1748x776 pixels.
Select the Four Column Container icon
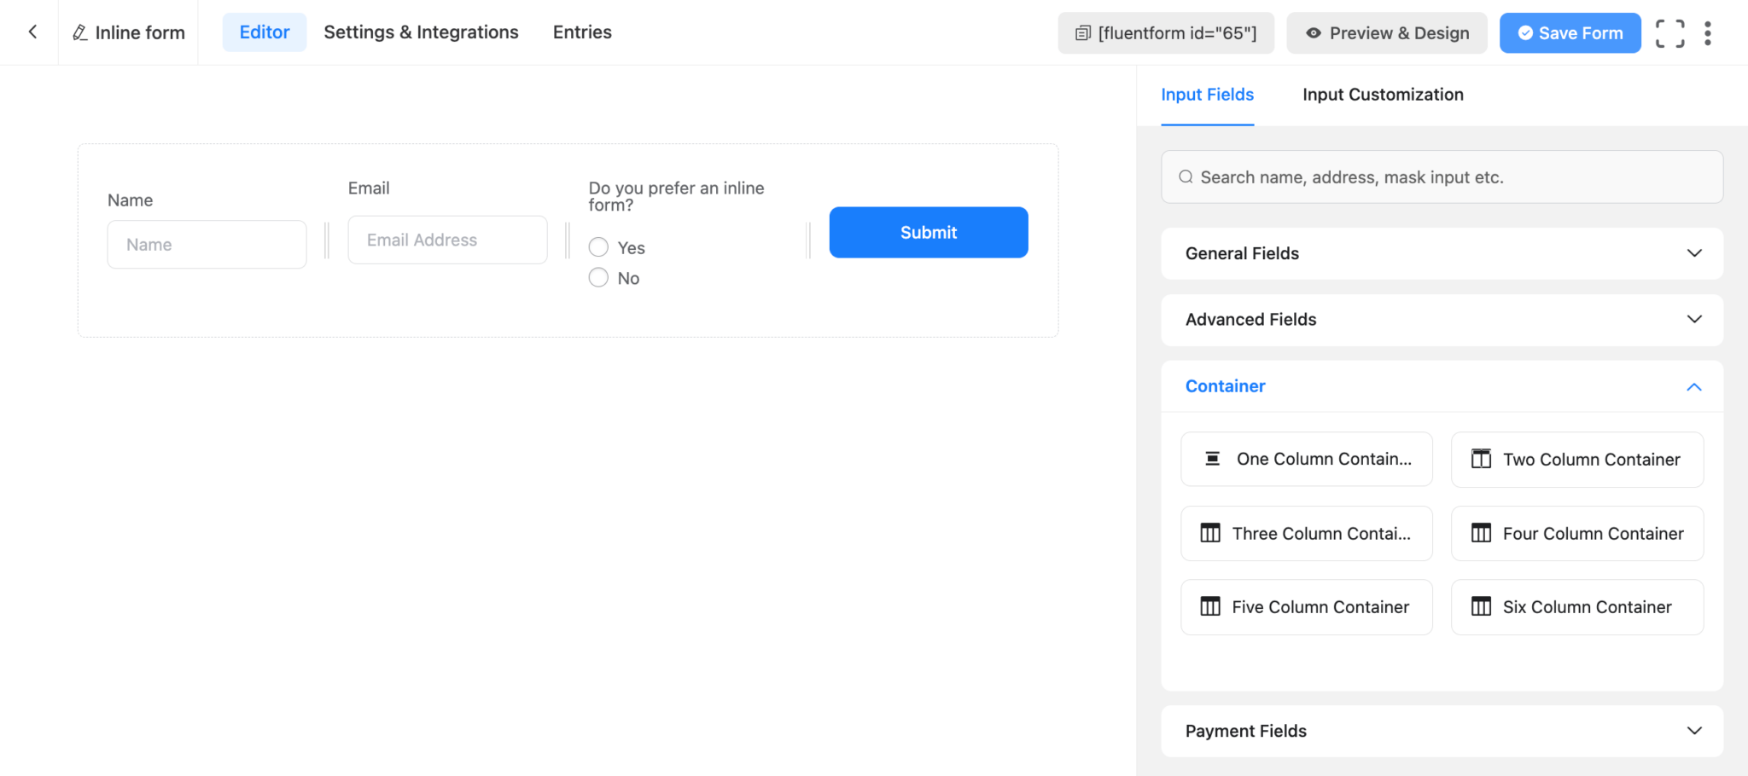1483,533
